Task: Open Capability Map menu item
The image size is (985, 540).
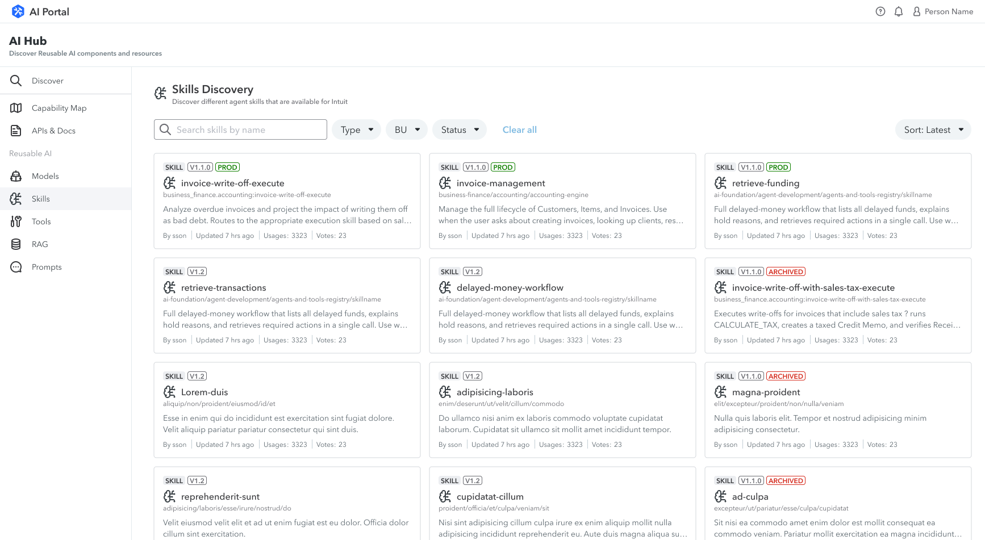Action: (65, 108)
